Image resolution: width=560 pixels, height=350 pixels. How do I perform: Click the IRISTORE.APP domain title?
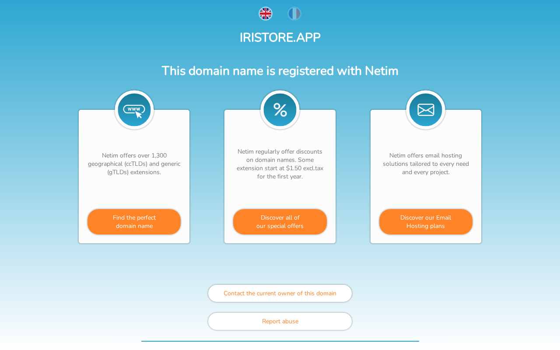[x=280, y=38]
